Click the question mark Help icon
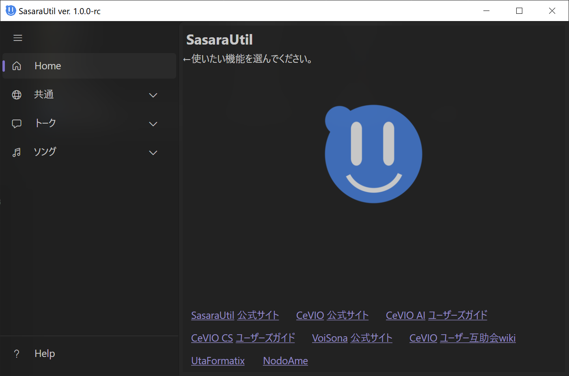Image resolution: width=569 pixels, height=376 pixels. click(x=17, y=354)
